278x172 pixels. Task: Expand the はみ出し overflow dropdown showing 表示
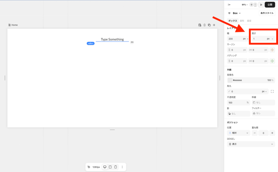251,144
